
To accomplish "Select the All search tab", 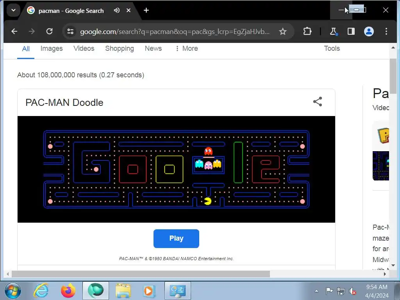I will (26, 49).
